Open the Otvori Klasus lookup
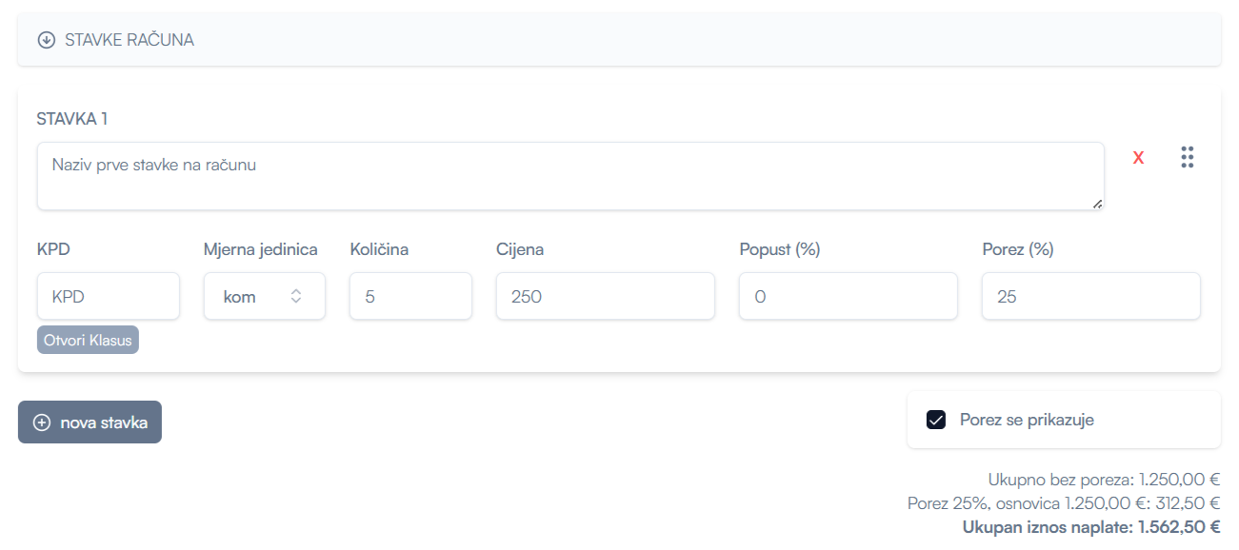This screenshot has height=550, width=1239. point(88,340)
